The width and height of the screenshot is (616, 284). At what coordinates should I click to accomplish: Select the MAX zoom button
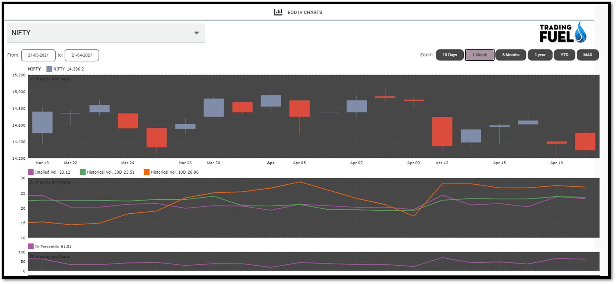point(588,55)
